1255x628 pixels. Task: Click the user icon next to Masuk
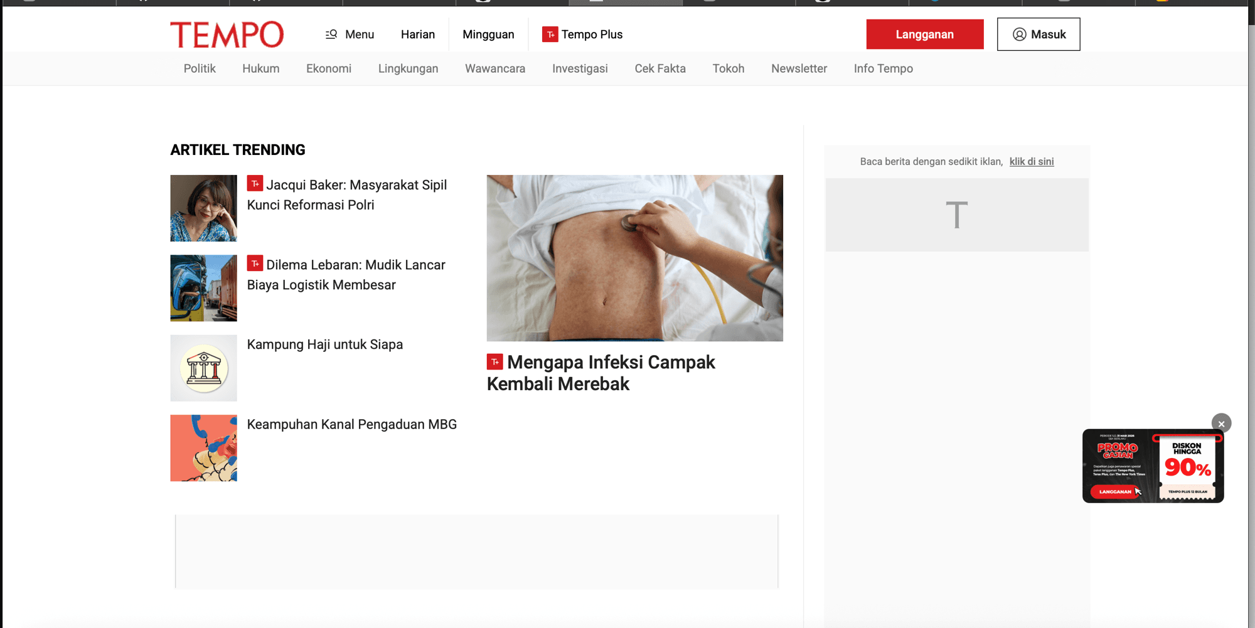(x=1020, y=35)
